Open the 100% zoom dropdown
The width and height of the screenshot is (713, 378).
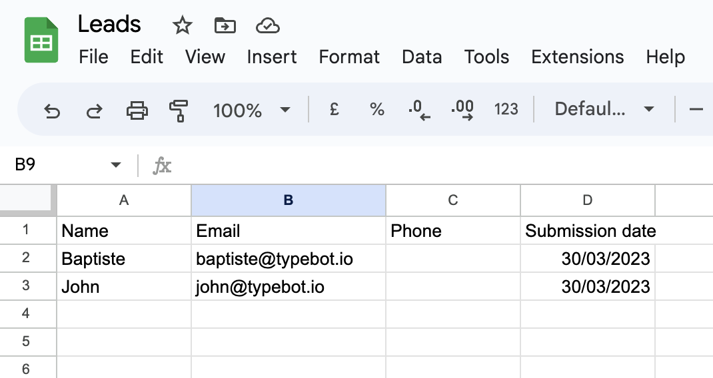(x=251, y=110)
